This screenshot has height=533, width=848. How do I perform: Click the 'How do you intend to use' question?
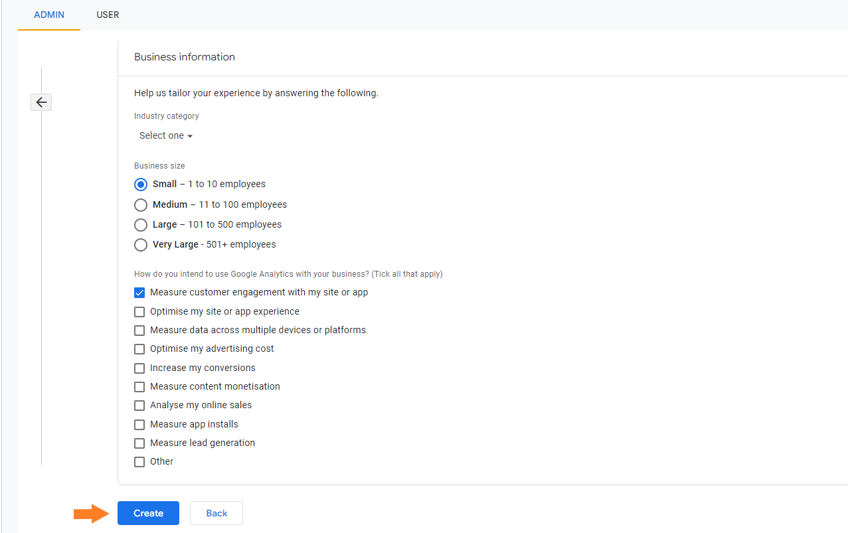coord(288,273)
